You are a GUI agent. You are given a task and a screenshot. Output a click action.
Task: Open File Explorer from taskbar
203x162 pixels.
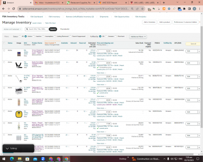click(19, 159)
